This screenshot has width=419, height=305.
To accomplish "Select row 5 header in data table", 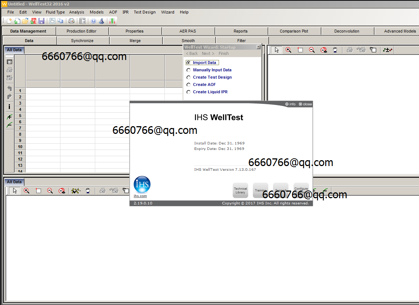I will tap(20, 116).
